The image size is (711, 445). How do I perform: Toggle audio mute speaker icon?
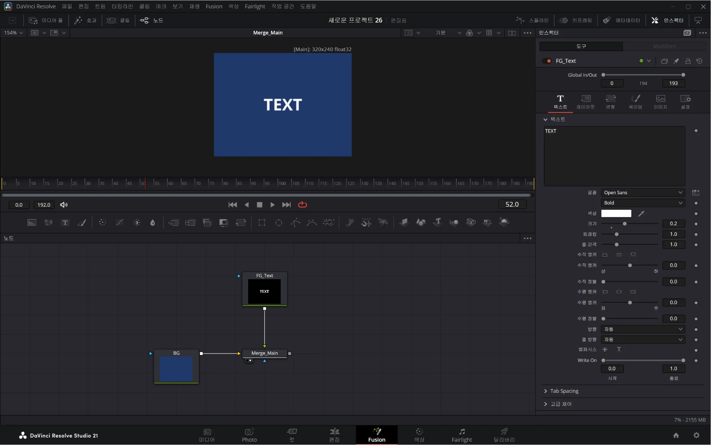tap(64, 205)
